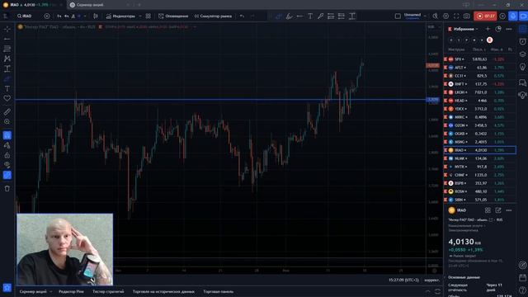Open the Избранное watchlist dropdown
This screenshot has height=297, width=528.
465,29
